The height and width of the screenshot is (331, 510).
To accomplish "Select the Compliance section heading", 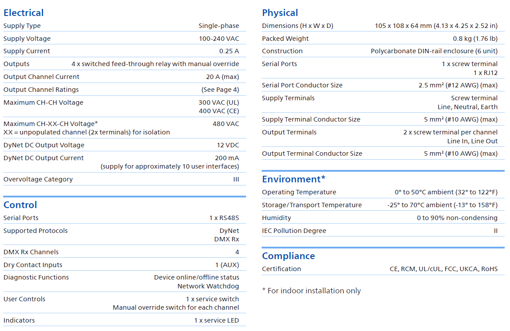I will pos(288,256).
